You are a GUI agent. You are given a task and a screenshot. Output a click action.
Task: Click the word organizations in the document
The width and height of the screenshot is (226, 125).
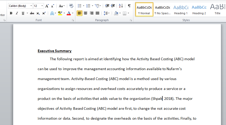[49, 89]
